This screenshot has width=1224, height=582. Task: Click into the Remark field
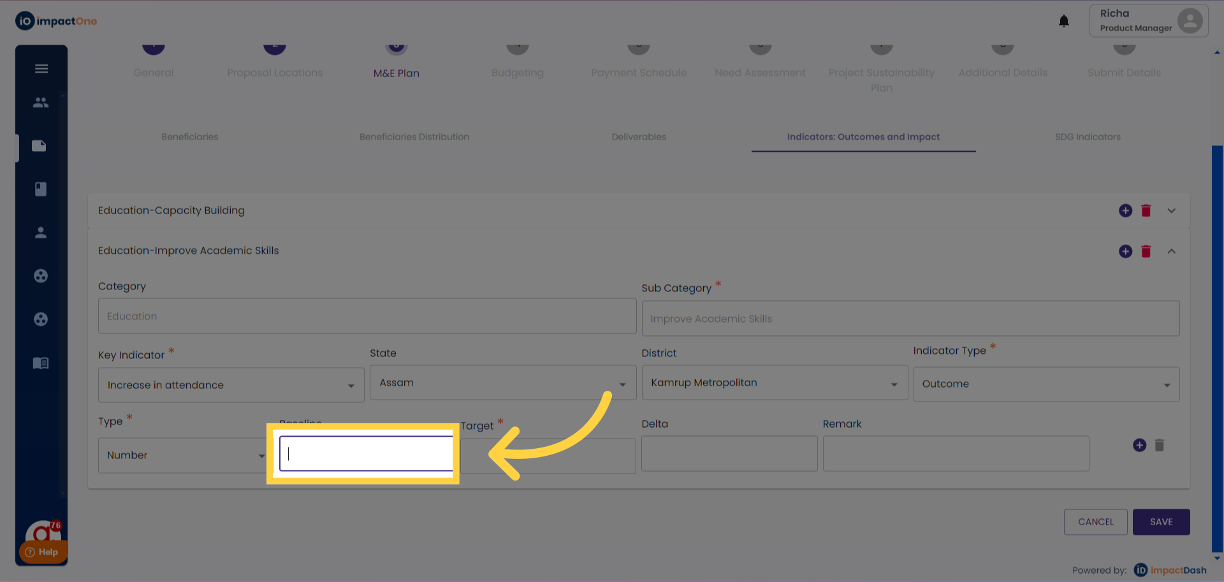[x=955, y=453]
